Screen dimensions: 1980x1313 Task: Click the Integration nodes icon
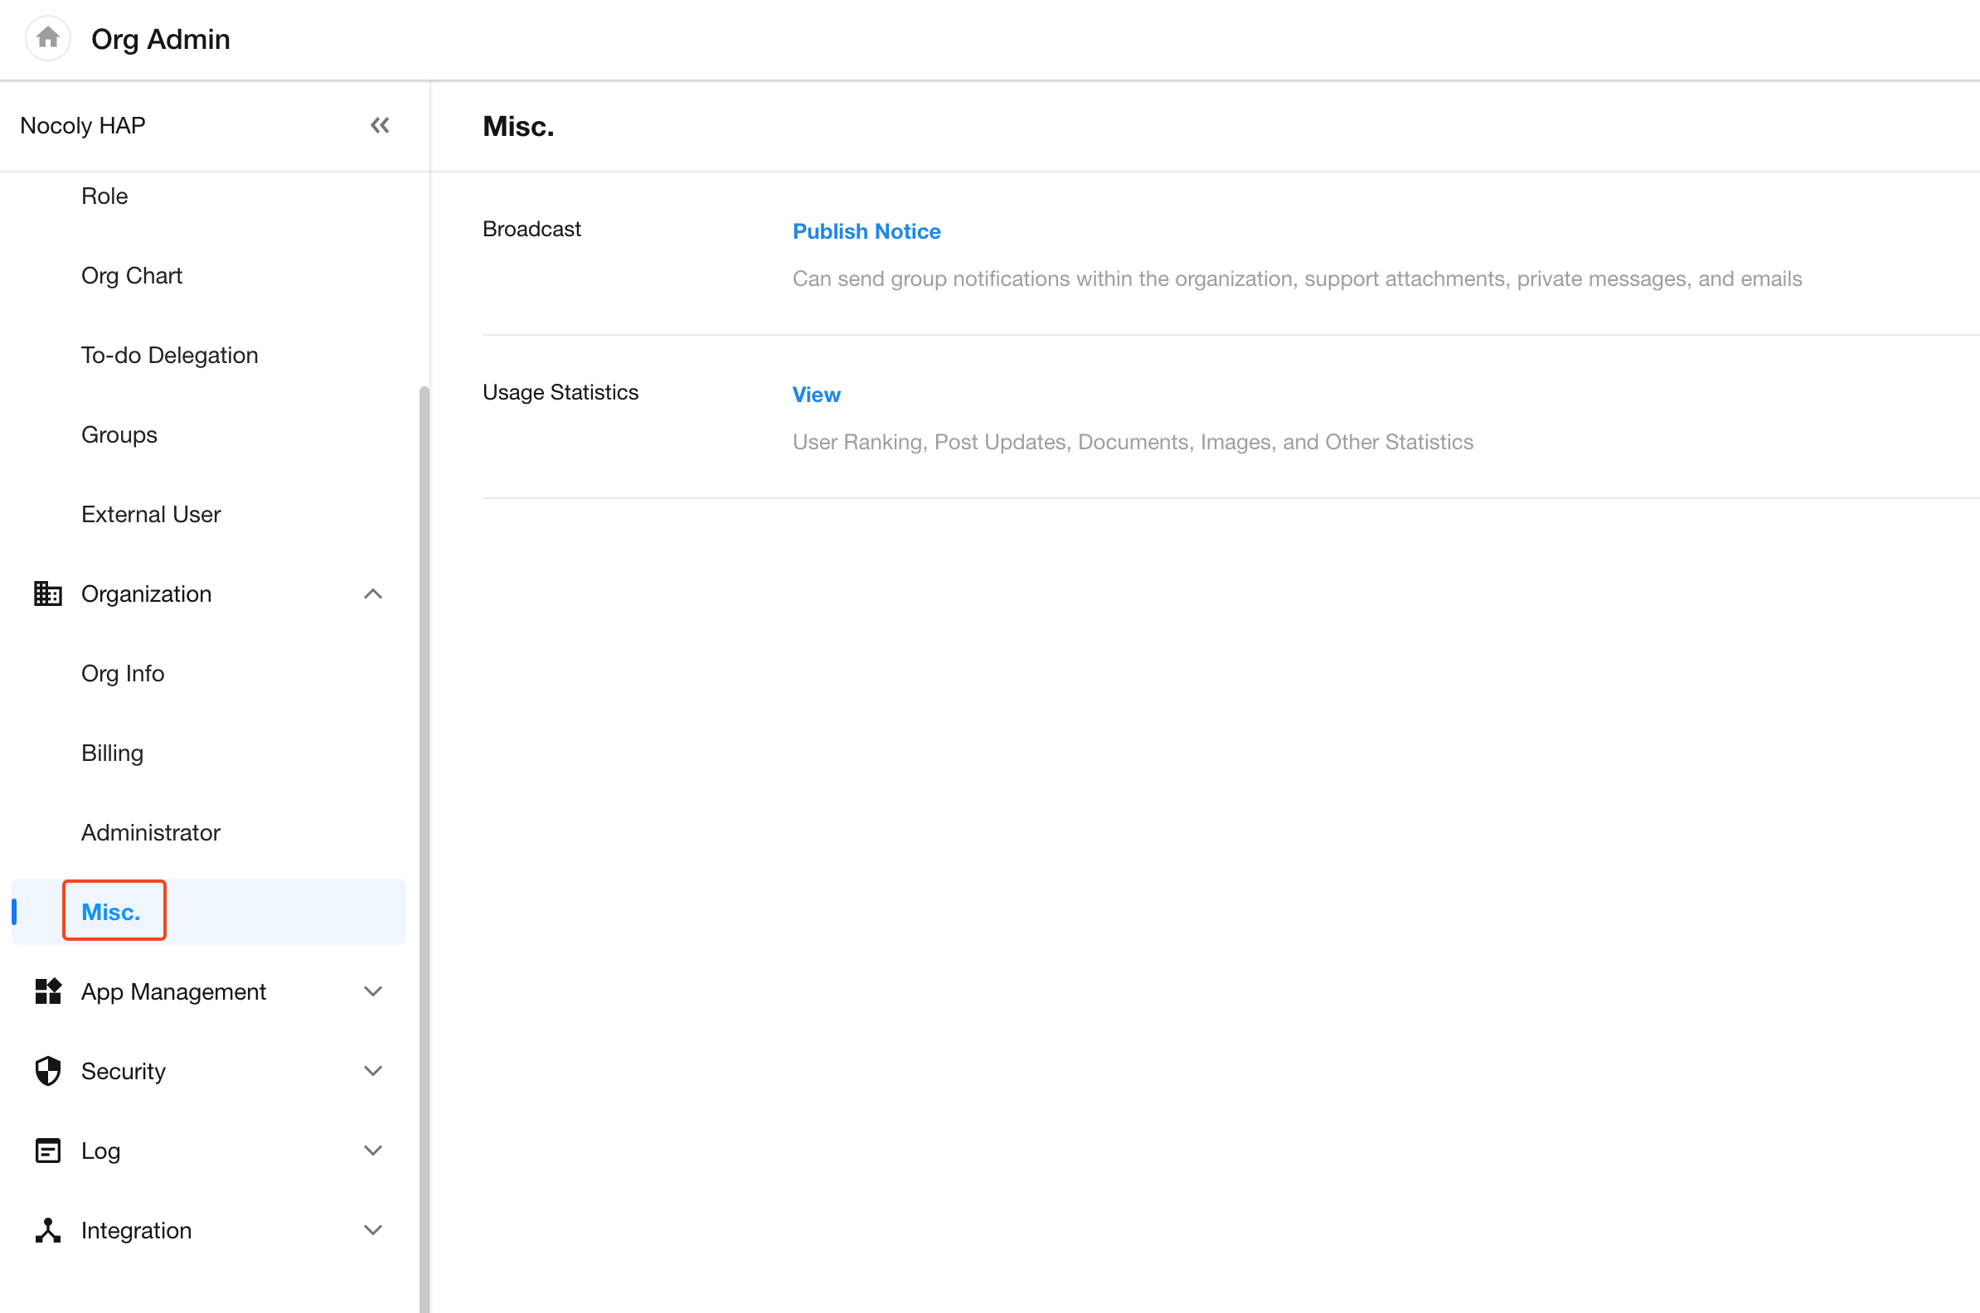(48, 1230)
